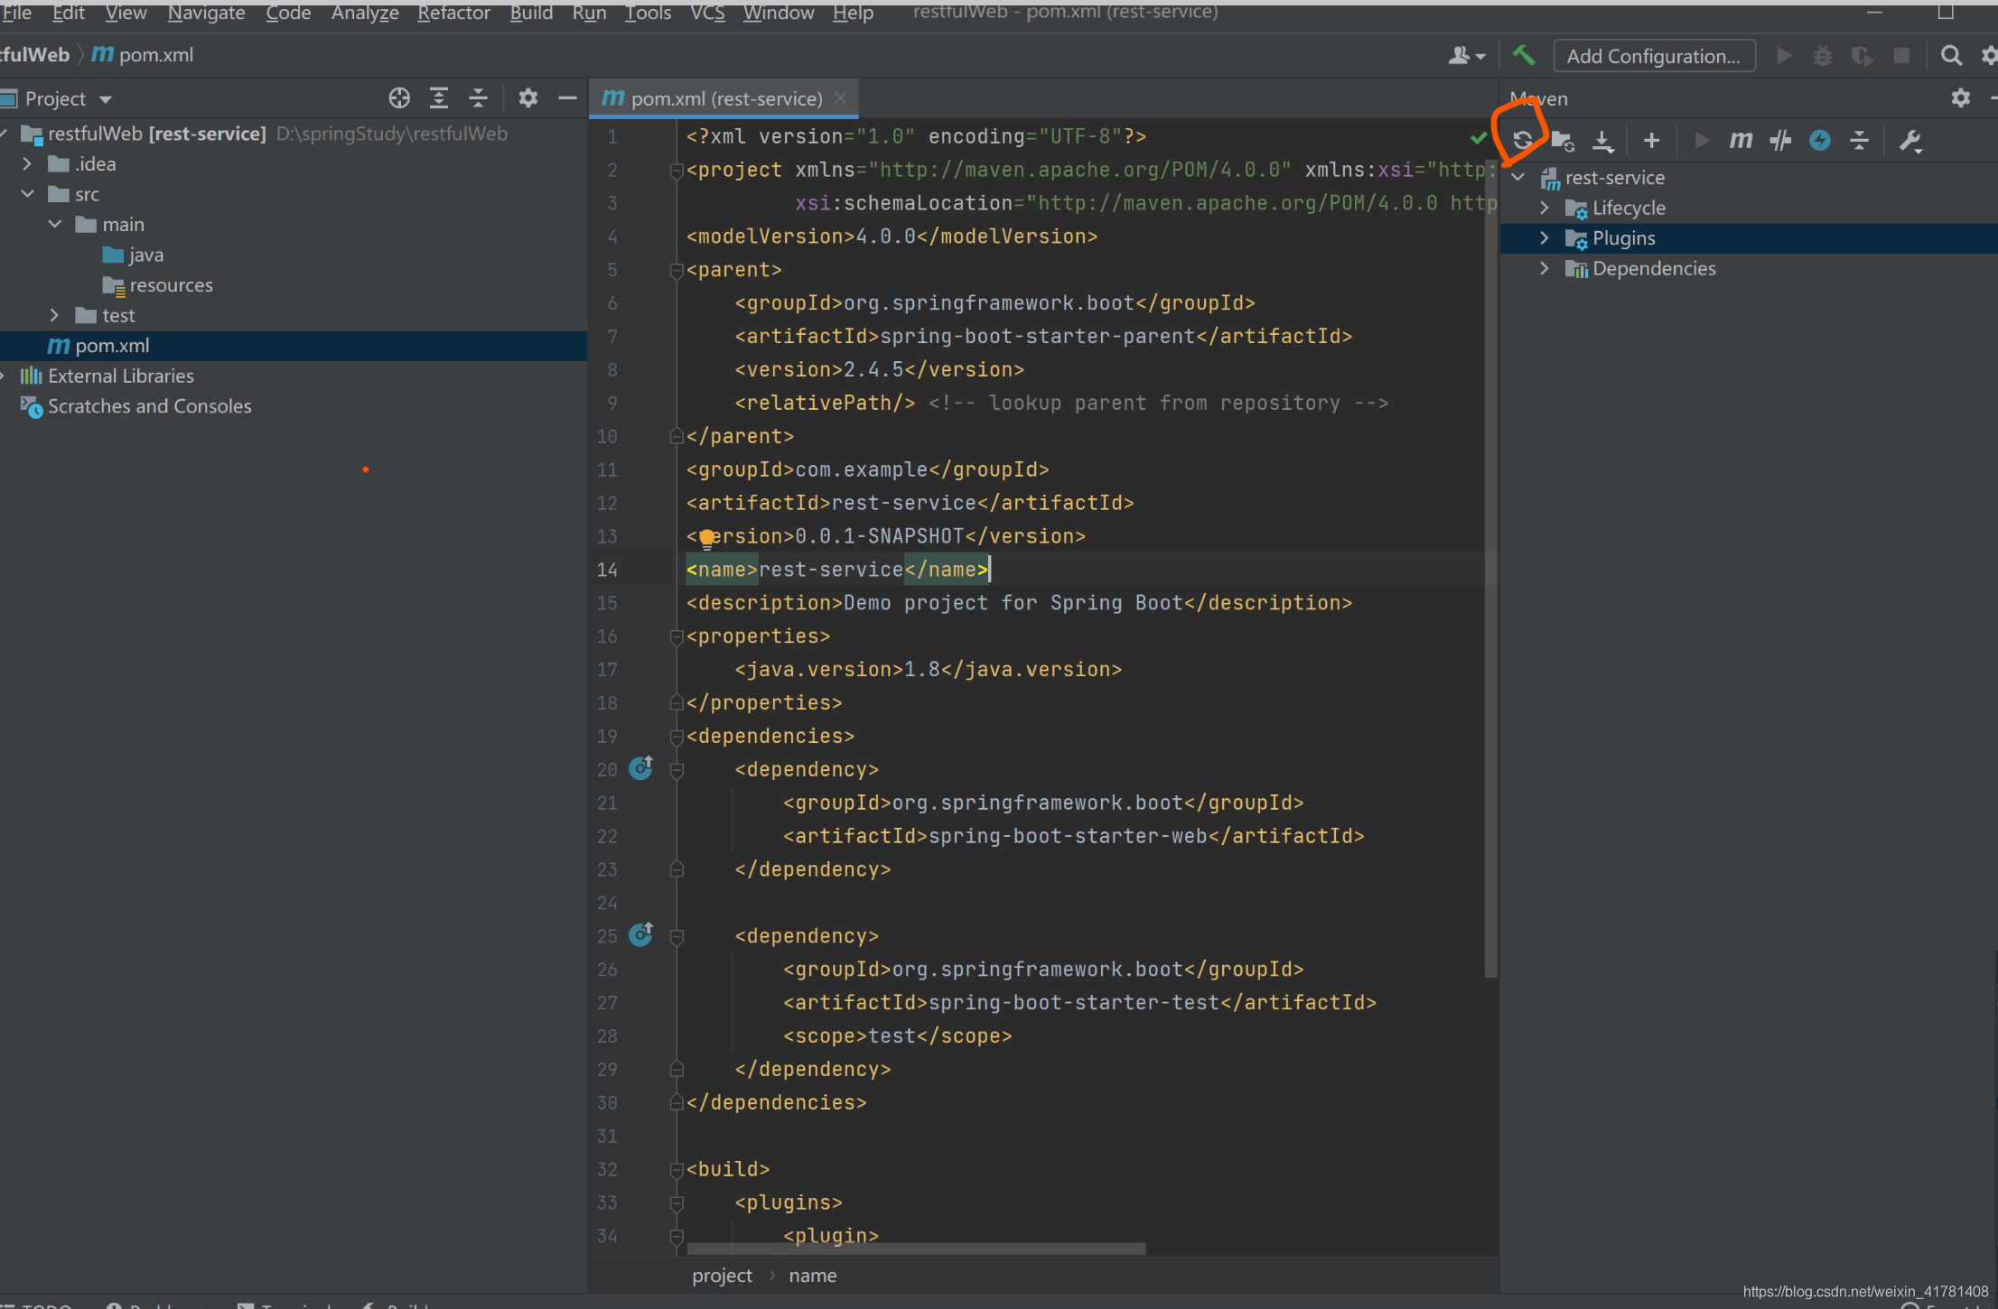Collapse all nodes in Maven panel
1998x1309 pixels.
1859,140
